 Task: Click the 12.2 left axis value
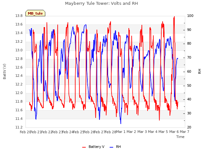(19, 84)
